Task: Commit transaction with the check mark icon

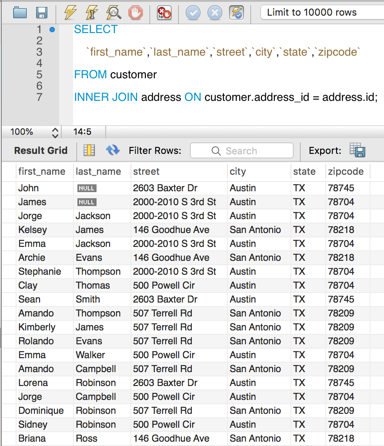Action: pyautogui.click(x=193, y=13)
